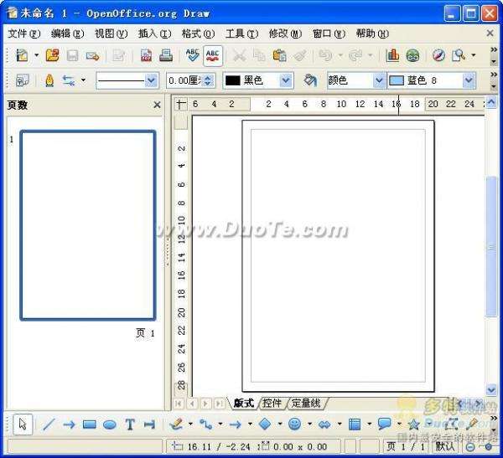Activate the arrow Select tool

pyautogui.click(x=23, y=425)
